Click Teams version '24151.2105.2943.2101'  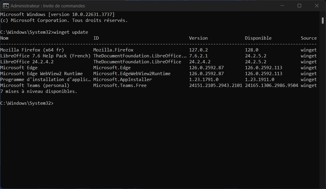coord(215,85)
